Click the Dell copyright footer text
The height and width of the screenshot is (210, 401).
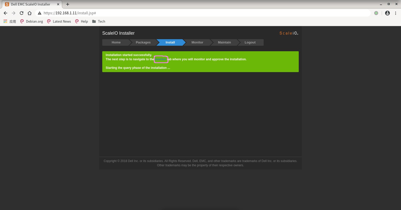pos(200,163)
